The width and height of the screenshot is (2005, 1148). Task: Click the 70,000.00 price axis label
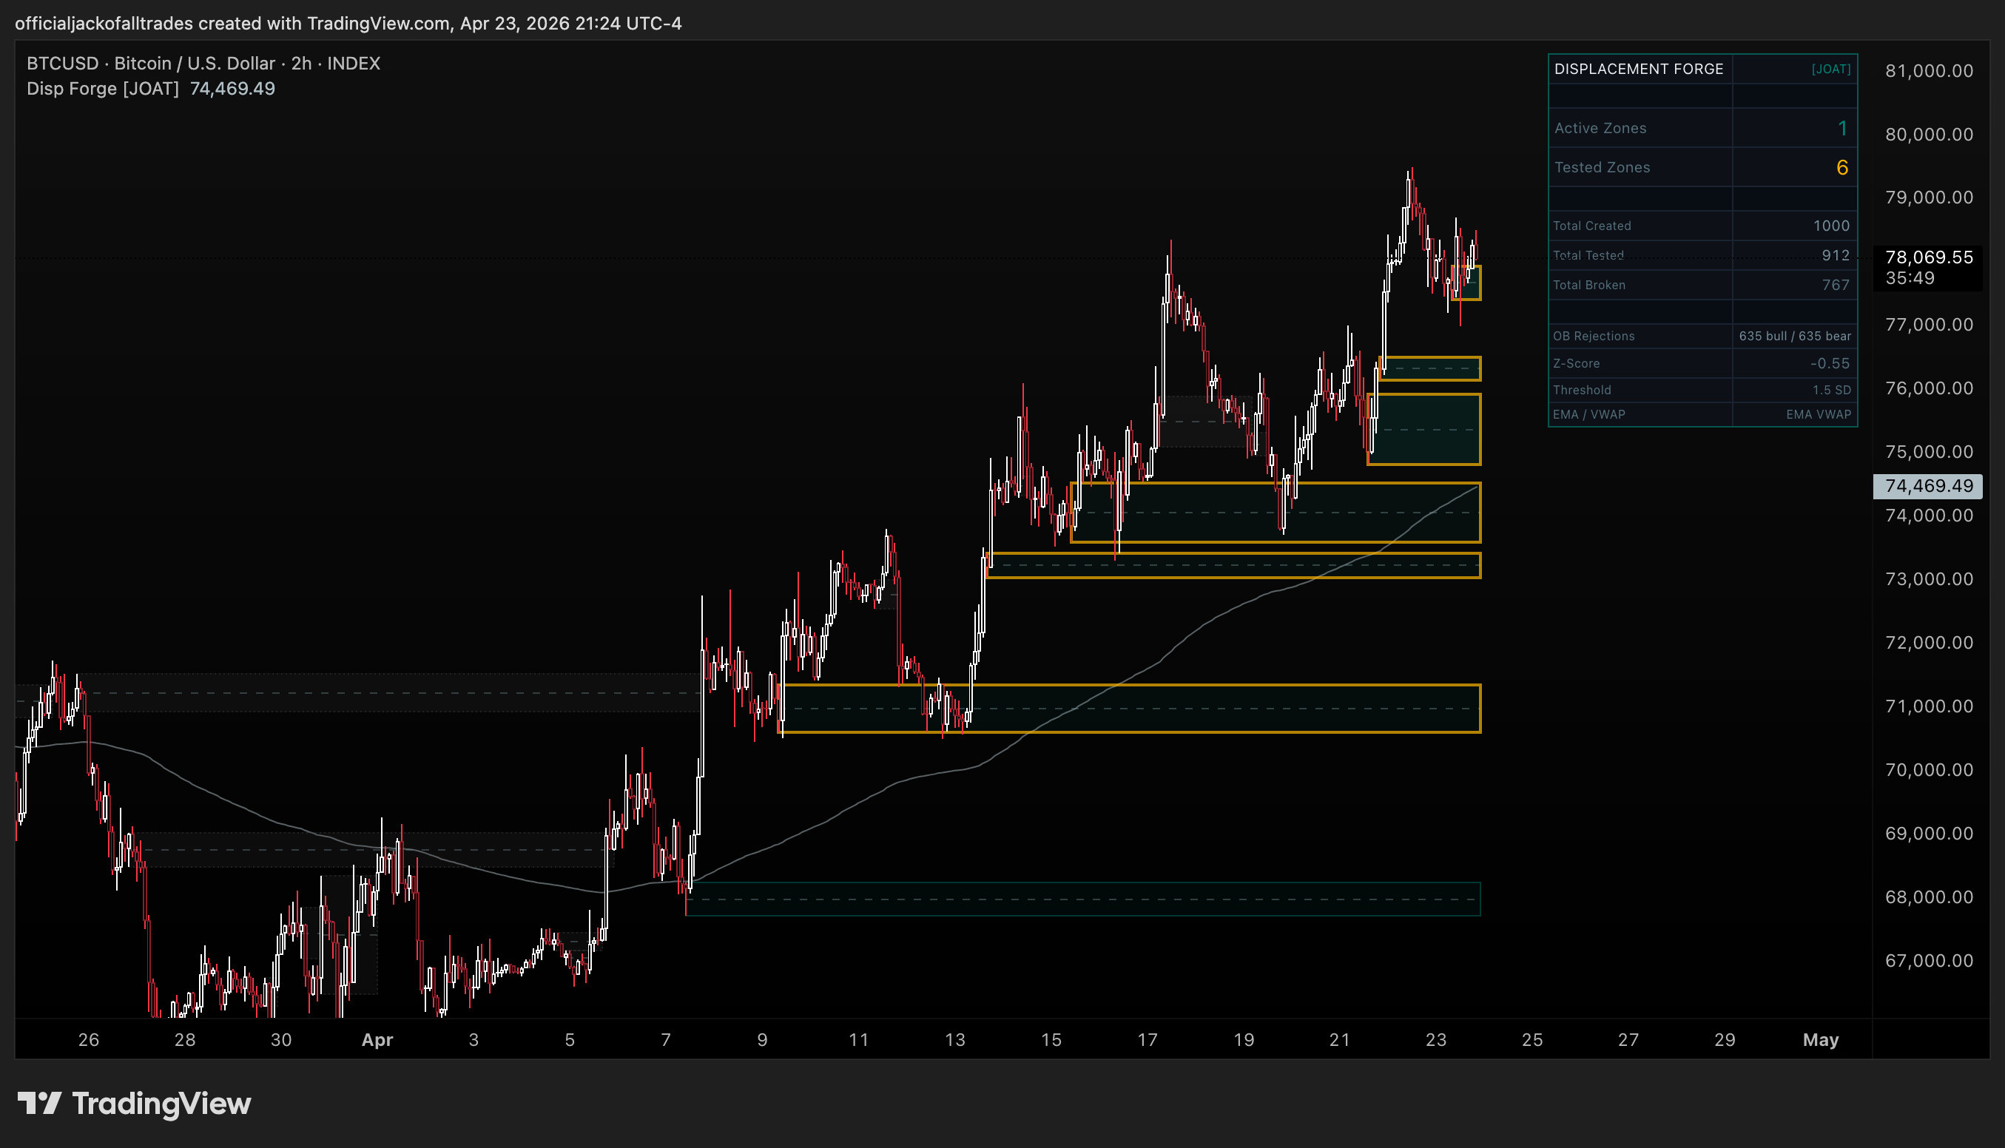coord(1929,769)
